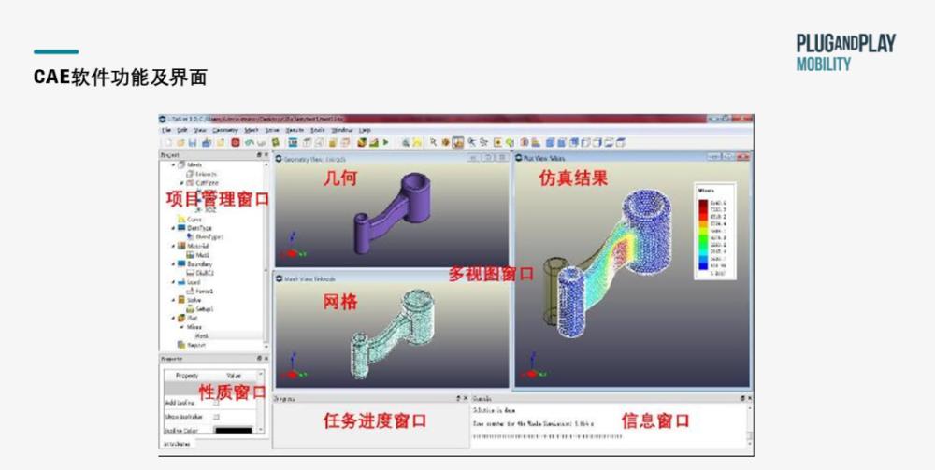Click the Mesh node icon in project tree
The width and height of the screenshot is (935, 470).
point(181,164)
